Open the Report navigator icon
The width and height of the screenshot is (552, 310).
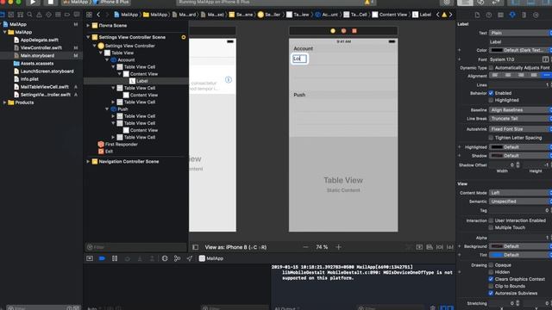tap(77, 15)
